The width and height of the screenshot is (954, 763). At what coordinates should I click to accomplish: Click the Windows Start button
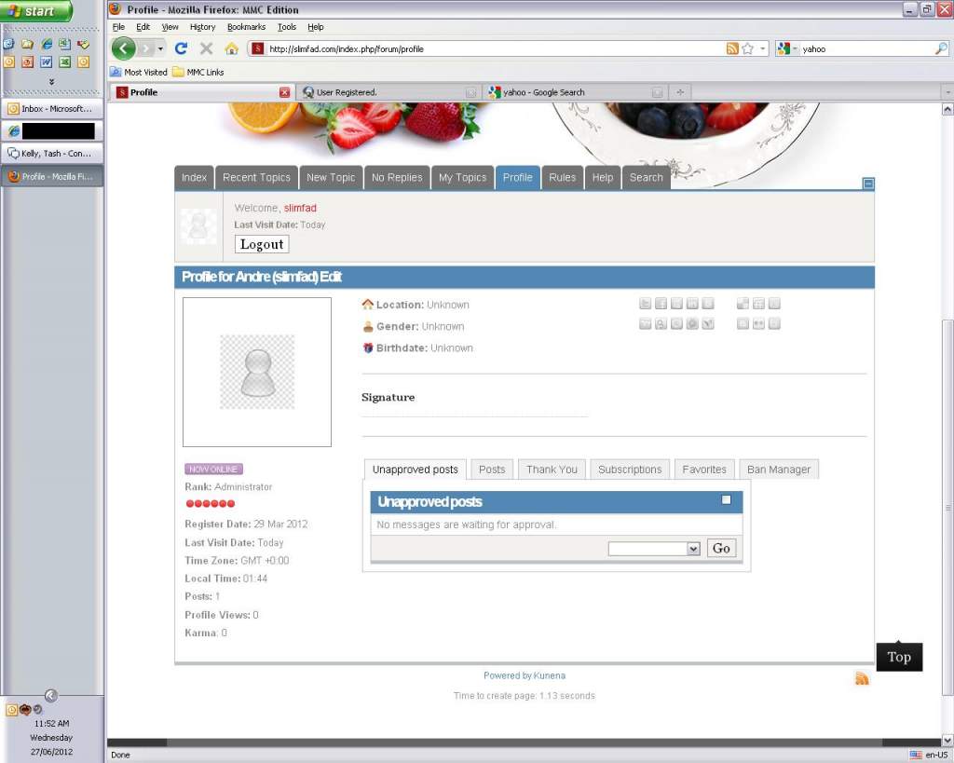[x=37, y=11]
